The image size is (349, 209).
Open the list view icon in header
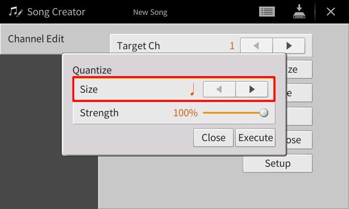point(267,12)
